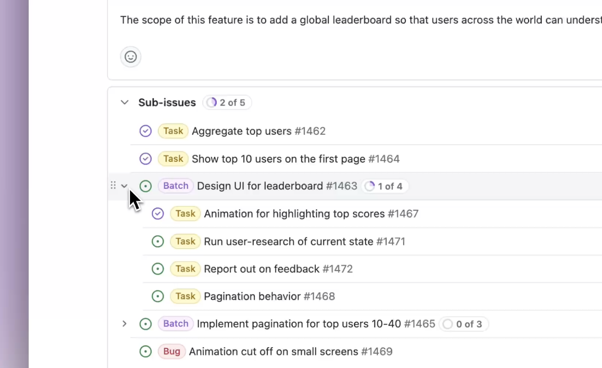This screenshot has width=602, height=368.
Task: Click the 2 of 5 sub-issues progress indicator
Action: (227, 102)
